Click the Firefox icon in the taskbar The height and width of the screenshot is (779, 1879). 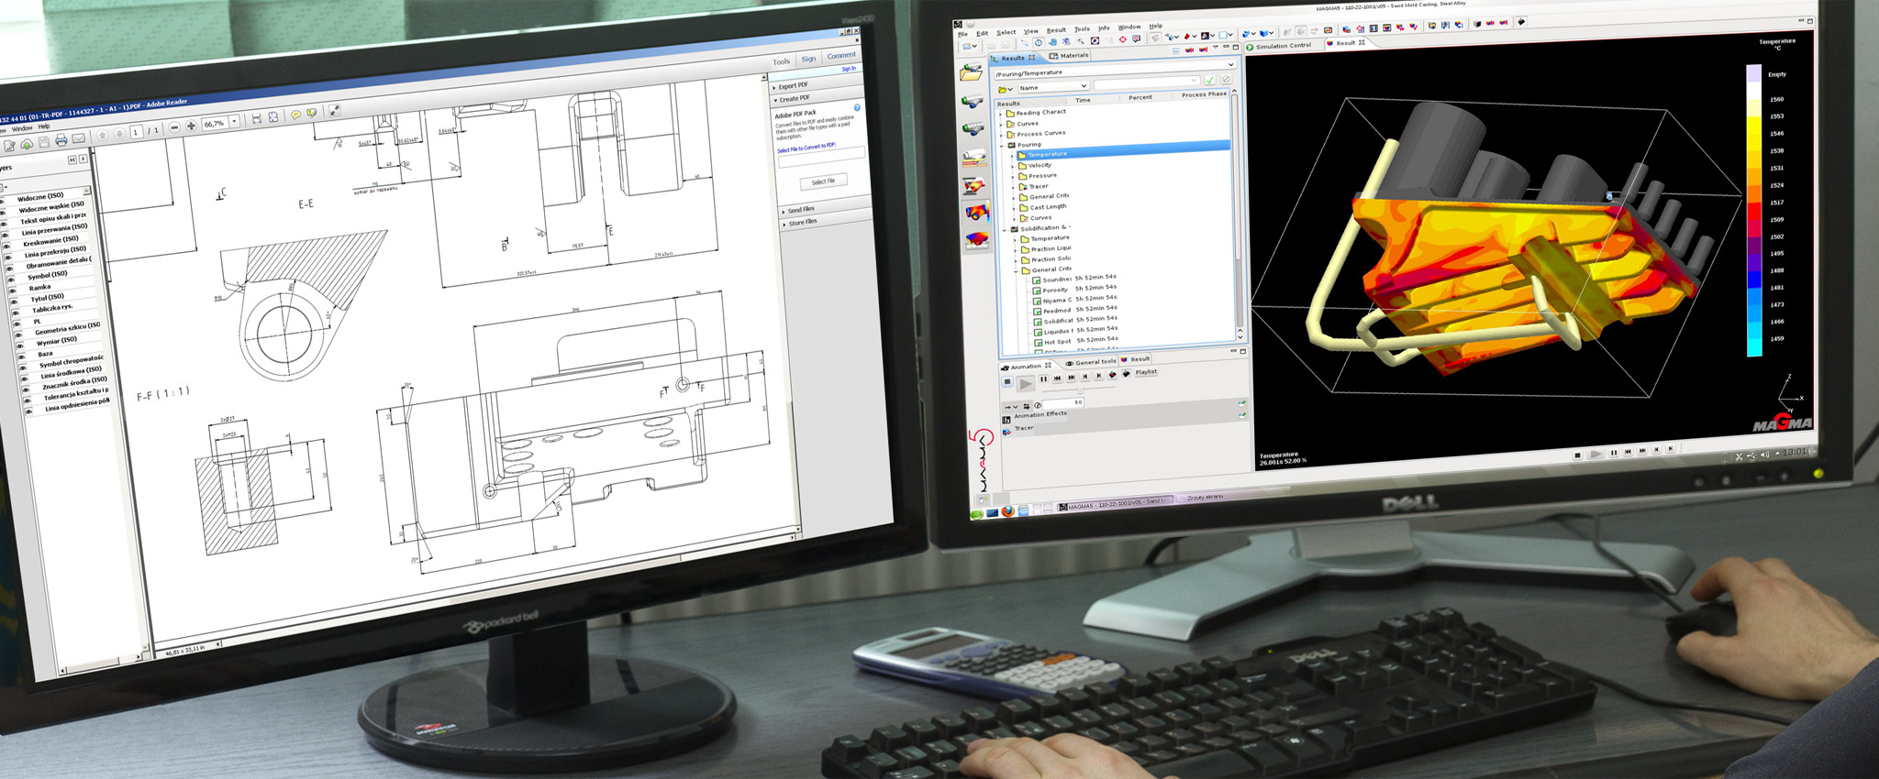click(1007, 511)
